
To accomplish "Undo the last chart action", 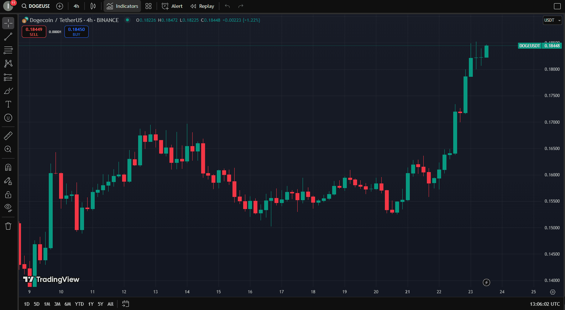I will pos(227,6).
